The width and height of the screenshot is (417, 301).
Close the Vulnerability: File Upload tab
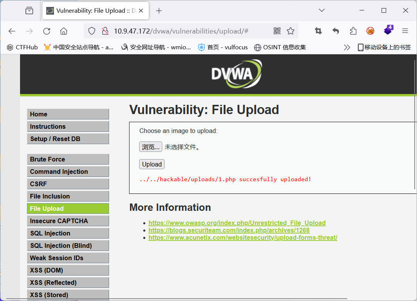141,11
